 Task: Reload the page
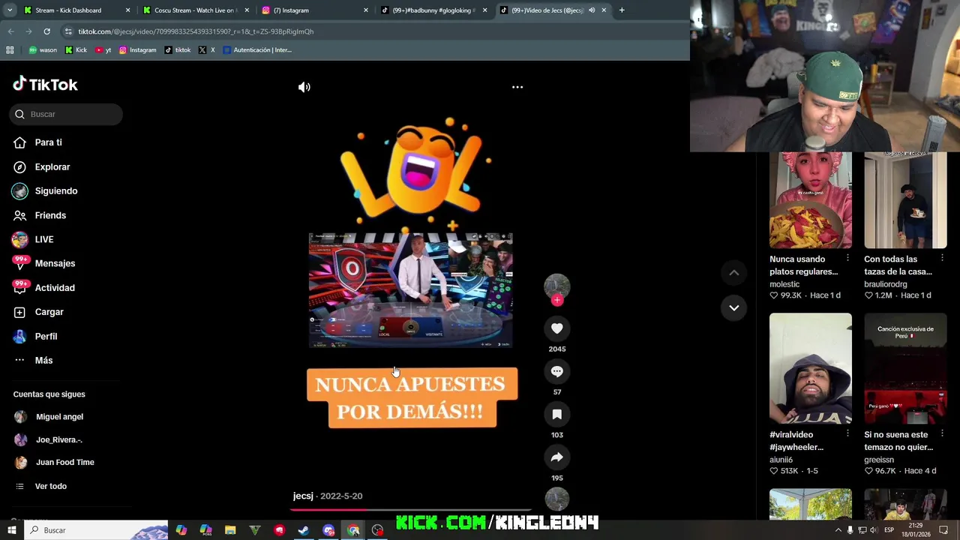coord(46,31)
